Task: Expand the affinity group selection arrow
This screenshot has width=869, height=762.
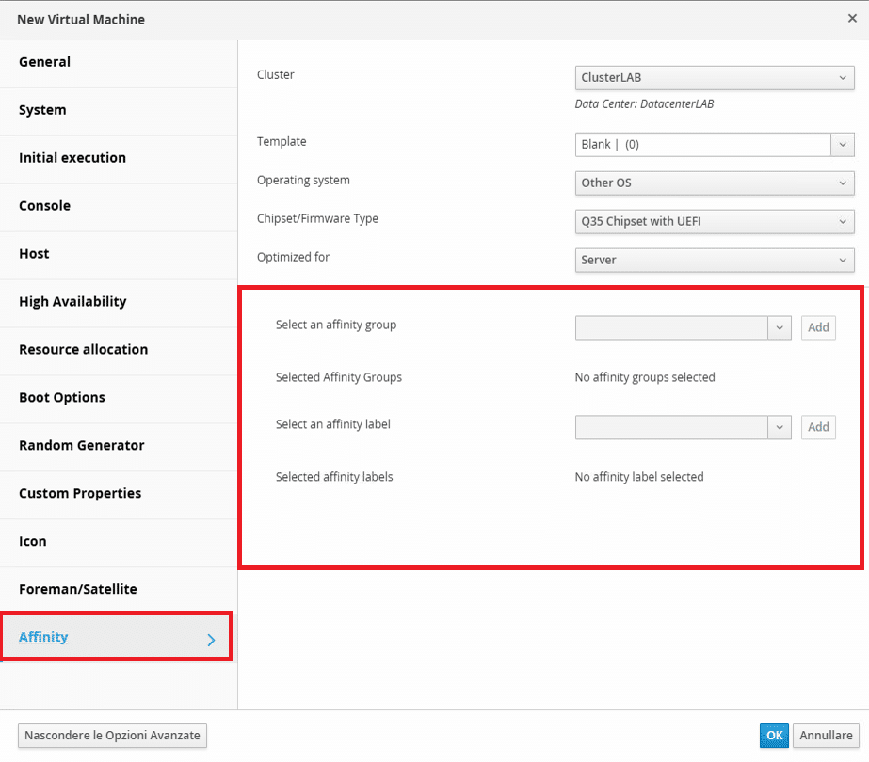Action: pyautogui.click(x=780, y=327)
